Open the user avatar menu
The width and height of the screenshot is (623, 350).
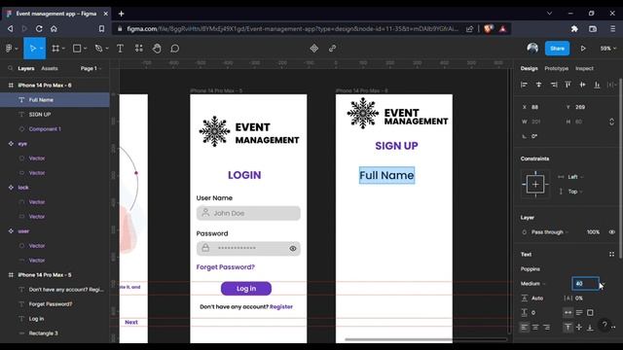coord(532,48)
